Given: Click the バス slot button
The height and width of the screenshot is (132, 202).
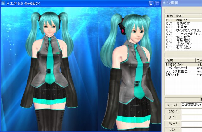Looking at the screenshot, I should [173, 129].
